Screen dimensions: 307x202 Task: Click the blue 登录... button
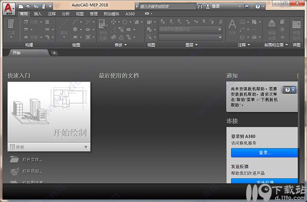click(x=265, y=153)
